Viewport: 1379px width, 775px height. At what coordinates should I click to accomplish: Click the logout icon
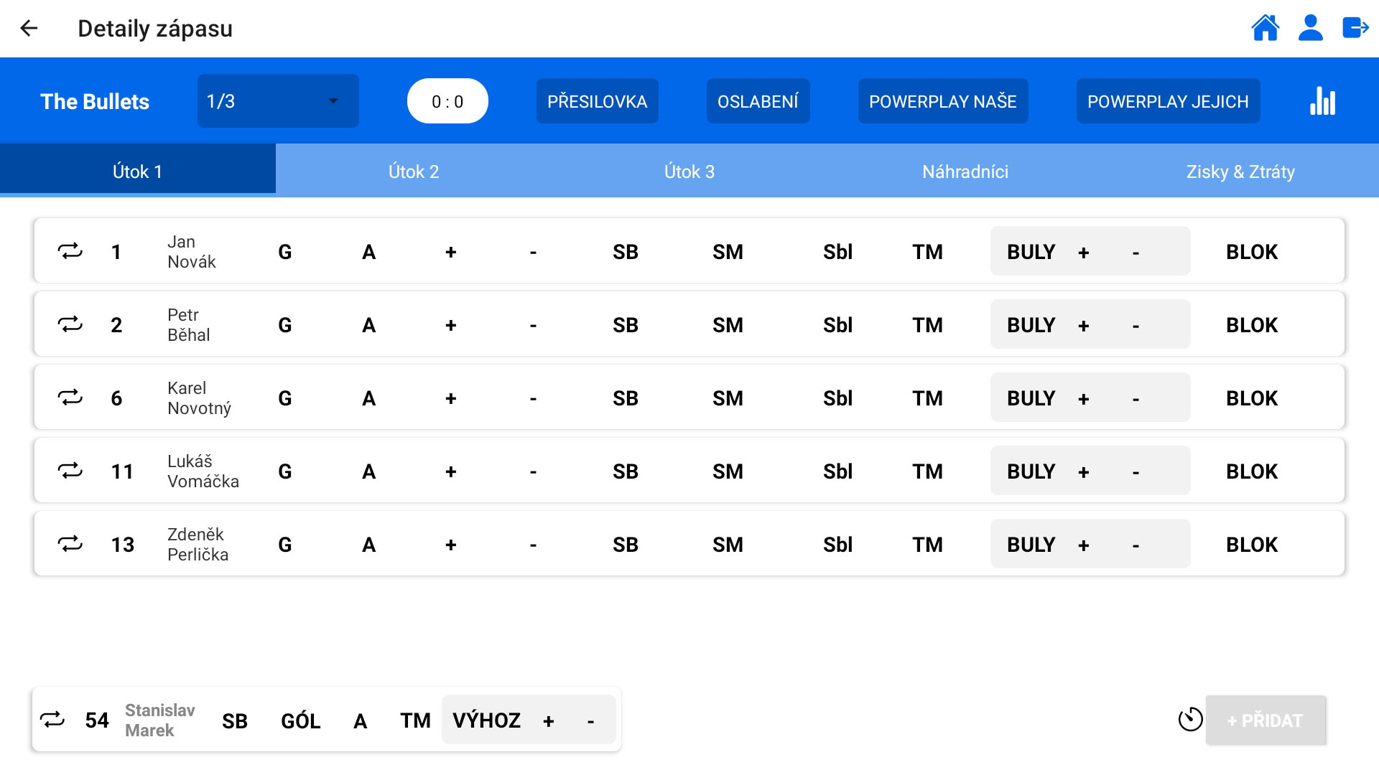pos(1355,29)
